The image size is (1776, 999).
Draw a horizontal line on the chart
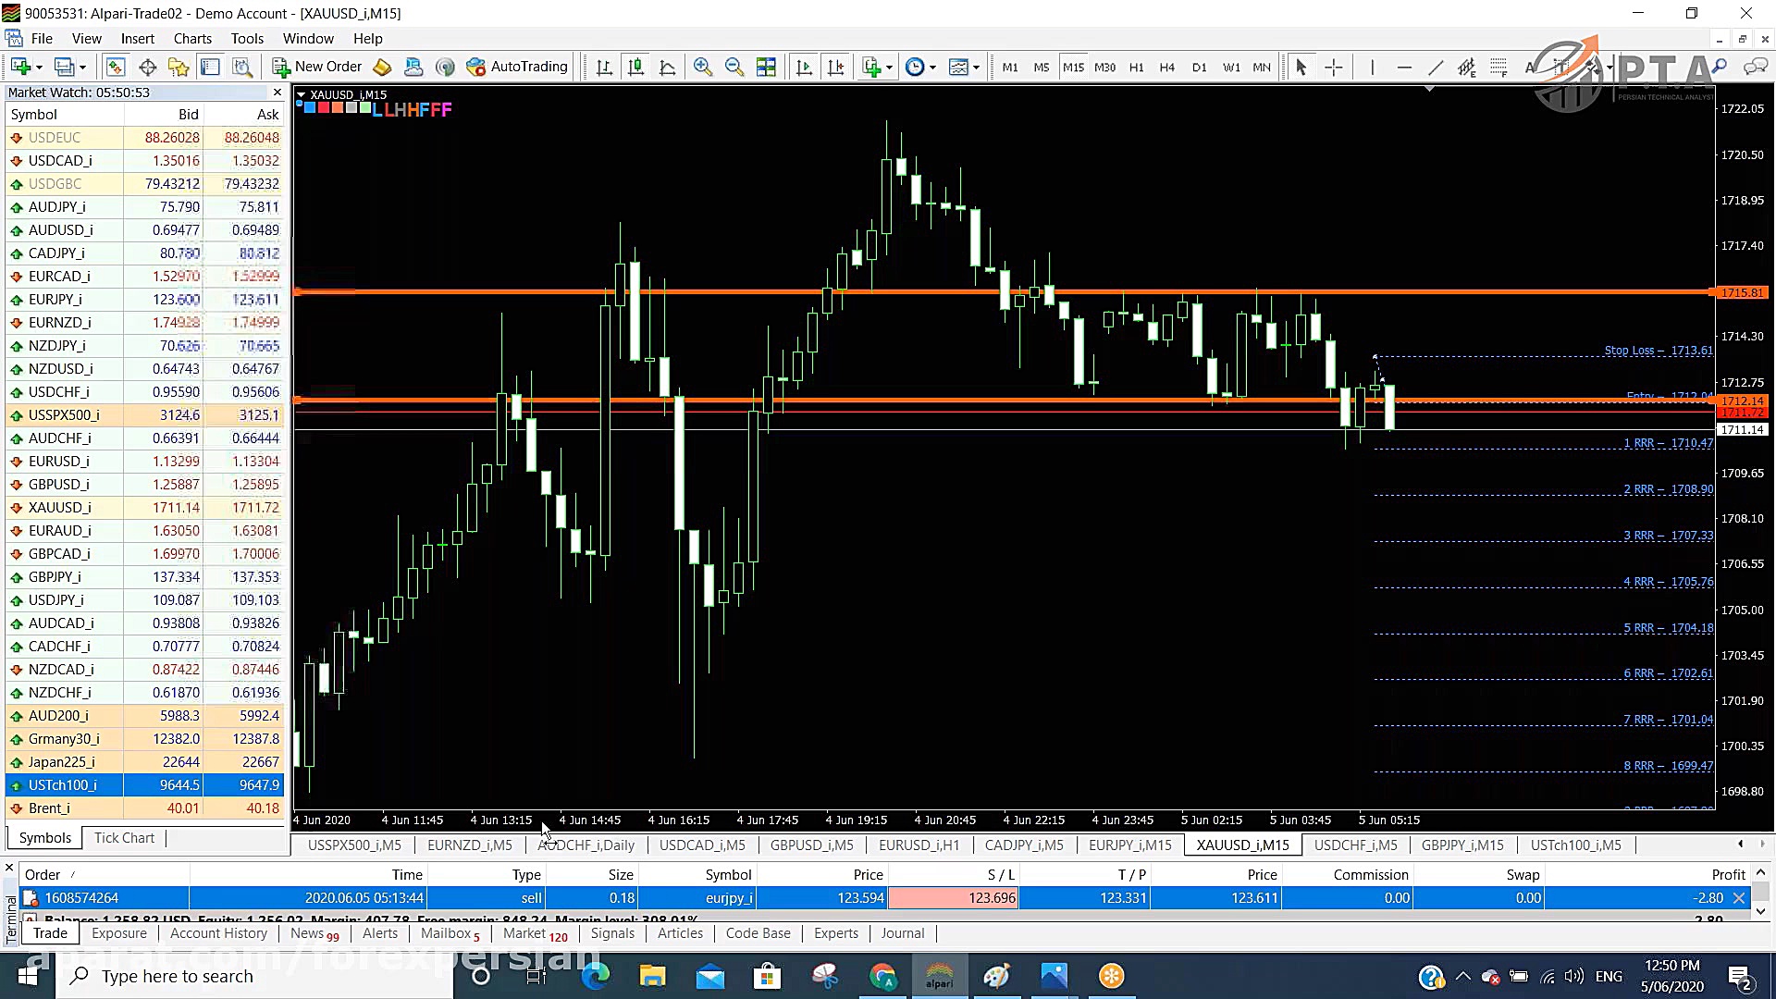click(1404, 66)
